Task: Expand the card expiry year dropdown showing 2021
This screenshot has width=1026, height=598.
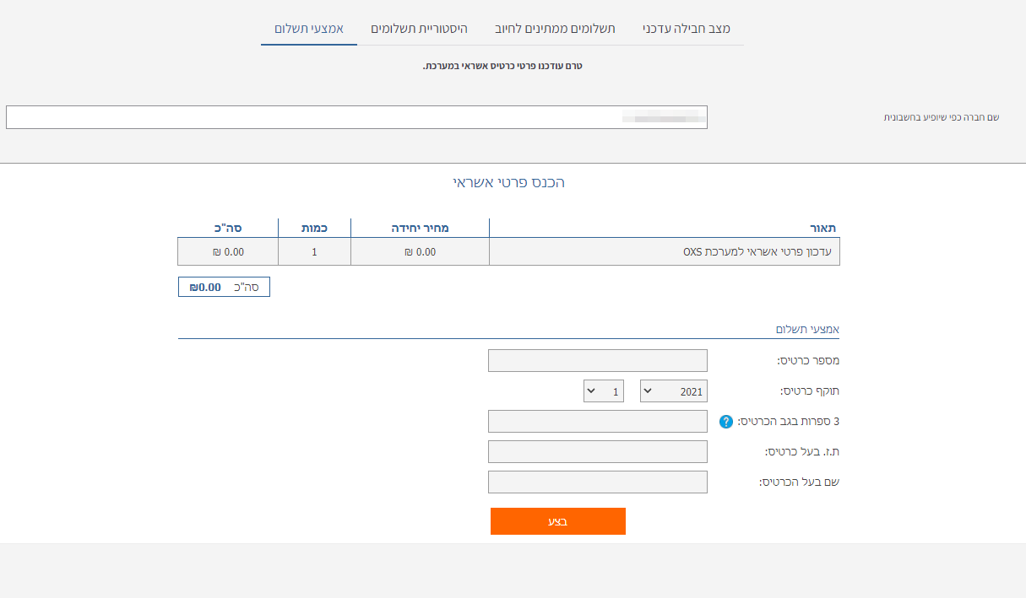Action: (674, 391)
